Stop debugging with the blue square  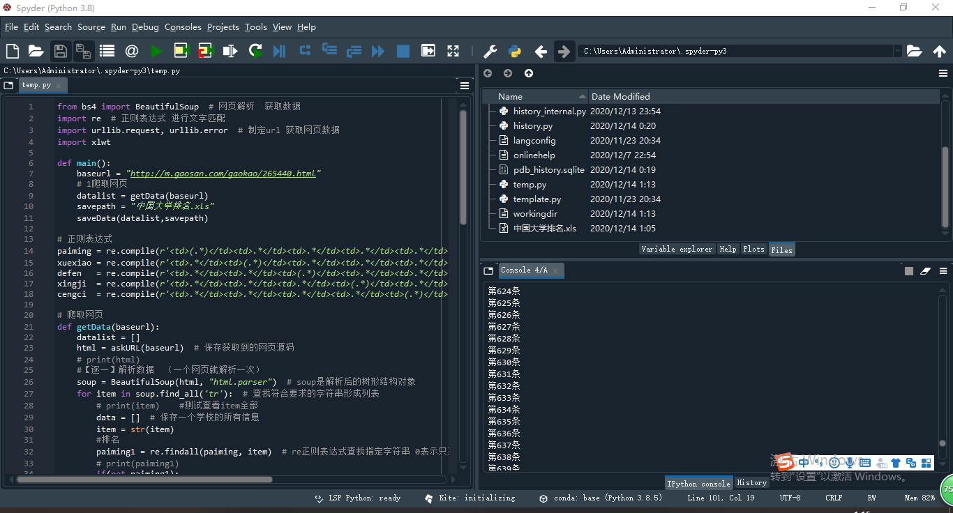(403, 51)
